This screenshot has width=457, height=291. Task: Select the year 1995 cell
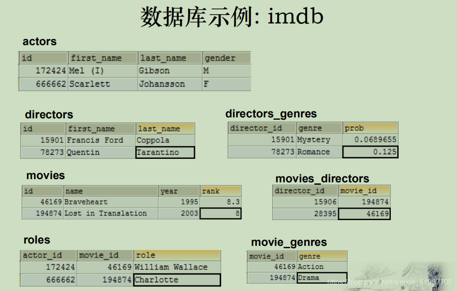[x=179, y=202]
